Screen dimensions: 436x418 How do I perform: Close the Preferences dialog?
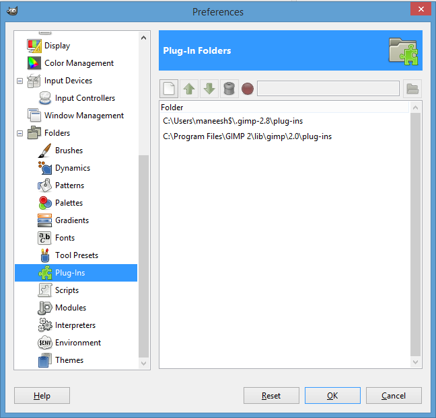click(421, 9)
